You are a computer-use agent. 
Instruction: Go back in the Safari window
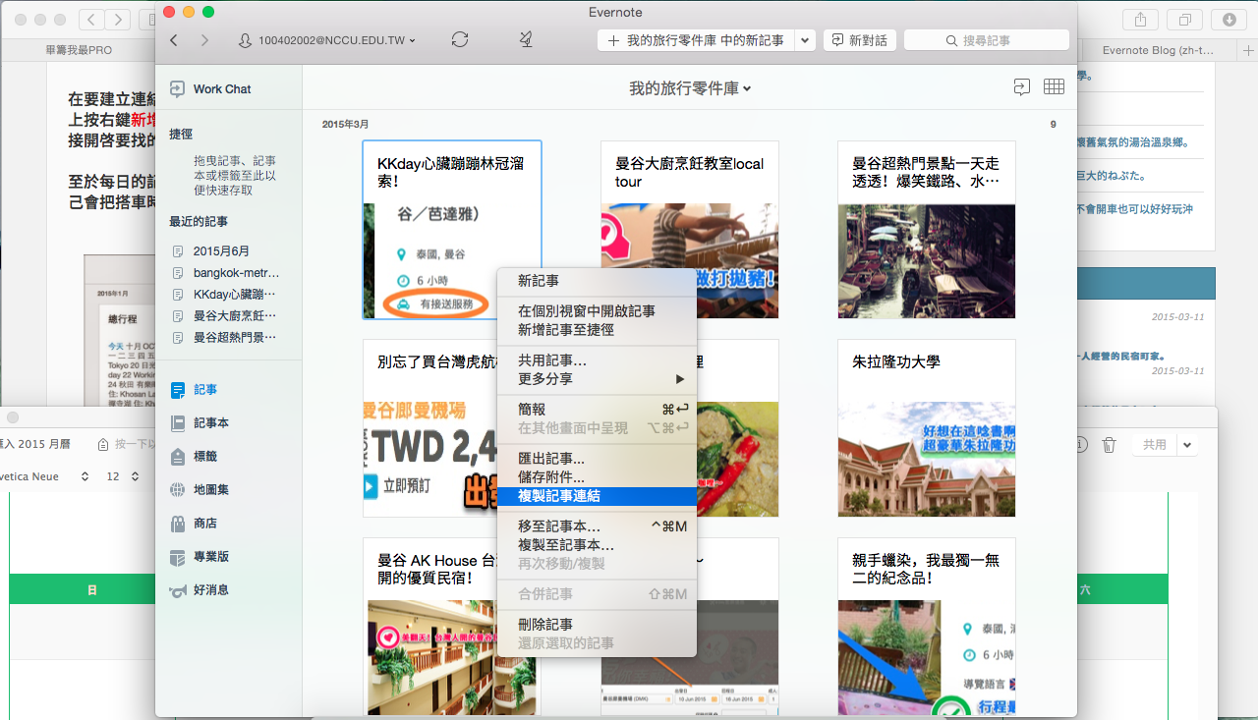(x=90, y=20)
